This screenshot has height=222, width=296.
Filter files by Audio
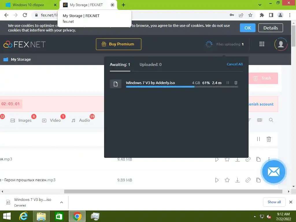(x=81, y=120)
